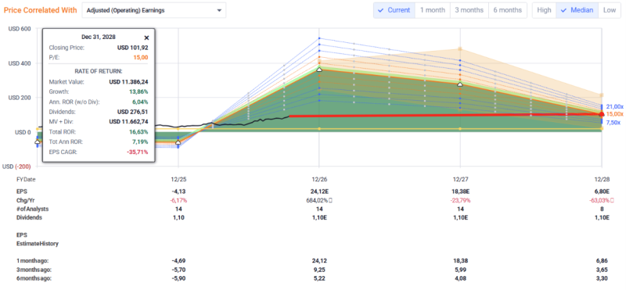626x290 pixels.
Task: Open the Adjusted (Operating) Earnings dropdown
Action: 154,10
